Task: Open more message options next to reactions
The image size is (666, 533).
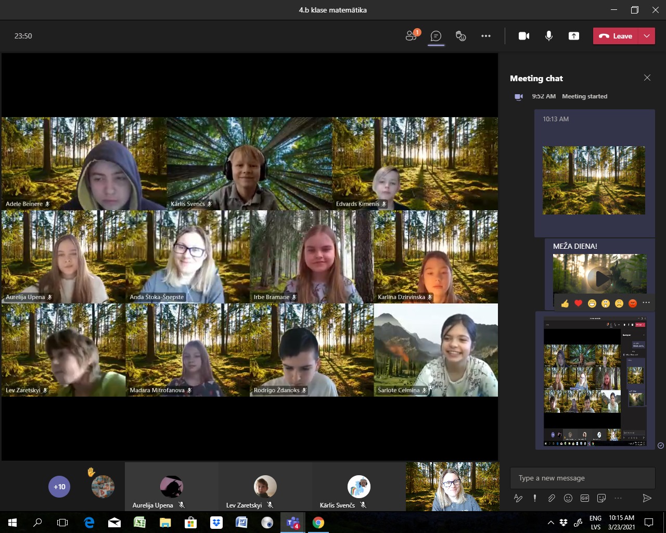Action: (x=646, y=303)
